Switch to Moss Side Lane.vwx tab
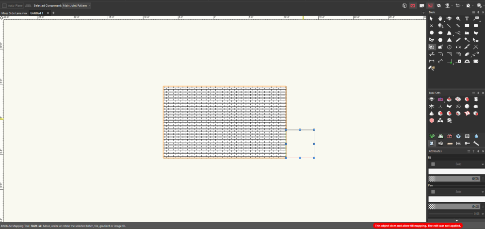This screenshot has width=485, height=229. click(x=14, y=13)
